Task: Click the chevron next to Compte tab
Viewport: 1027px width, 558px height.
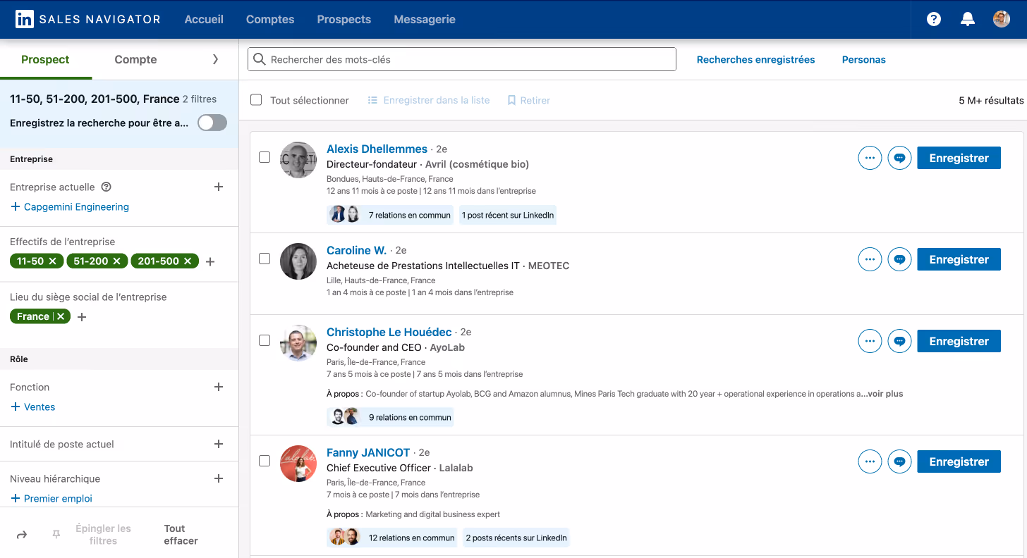Action: pos(215,59)
